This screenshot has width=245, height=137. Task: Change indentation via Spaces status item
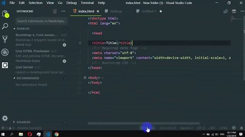coord(186,128)
